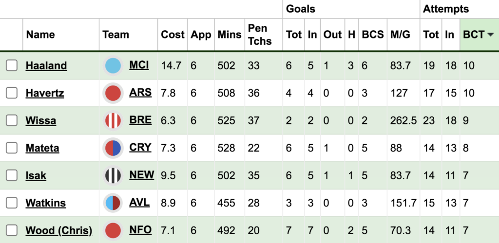499x243 pixels.
Task: Open the Mateta player link
Action: [x=42, y=148]
